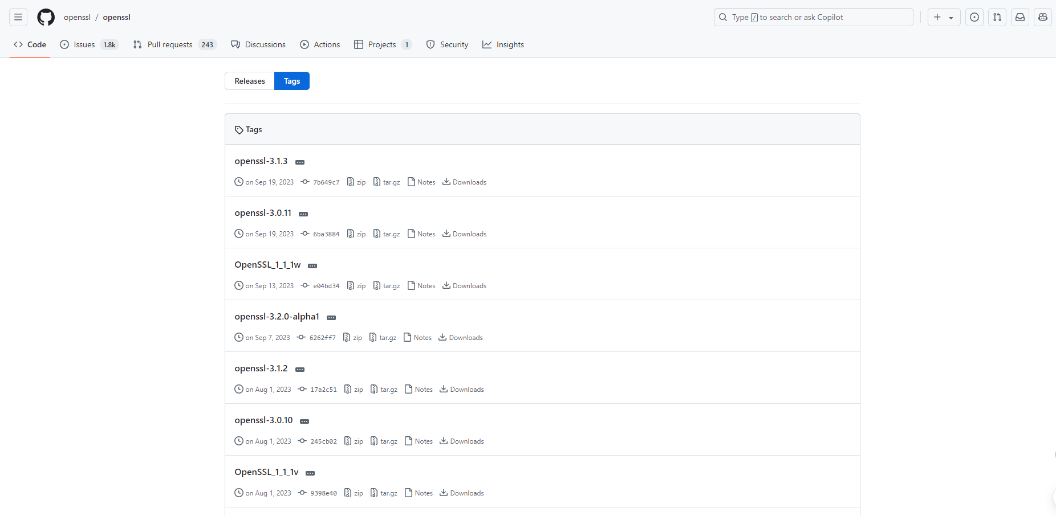Open the openssl-3.1.3 tag
This screenshot has height=516, width=1056.
[261, 161]
